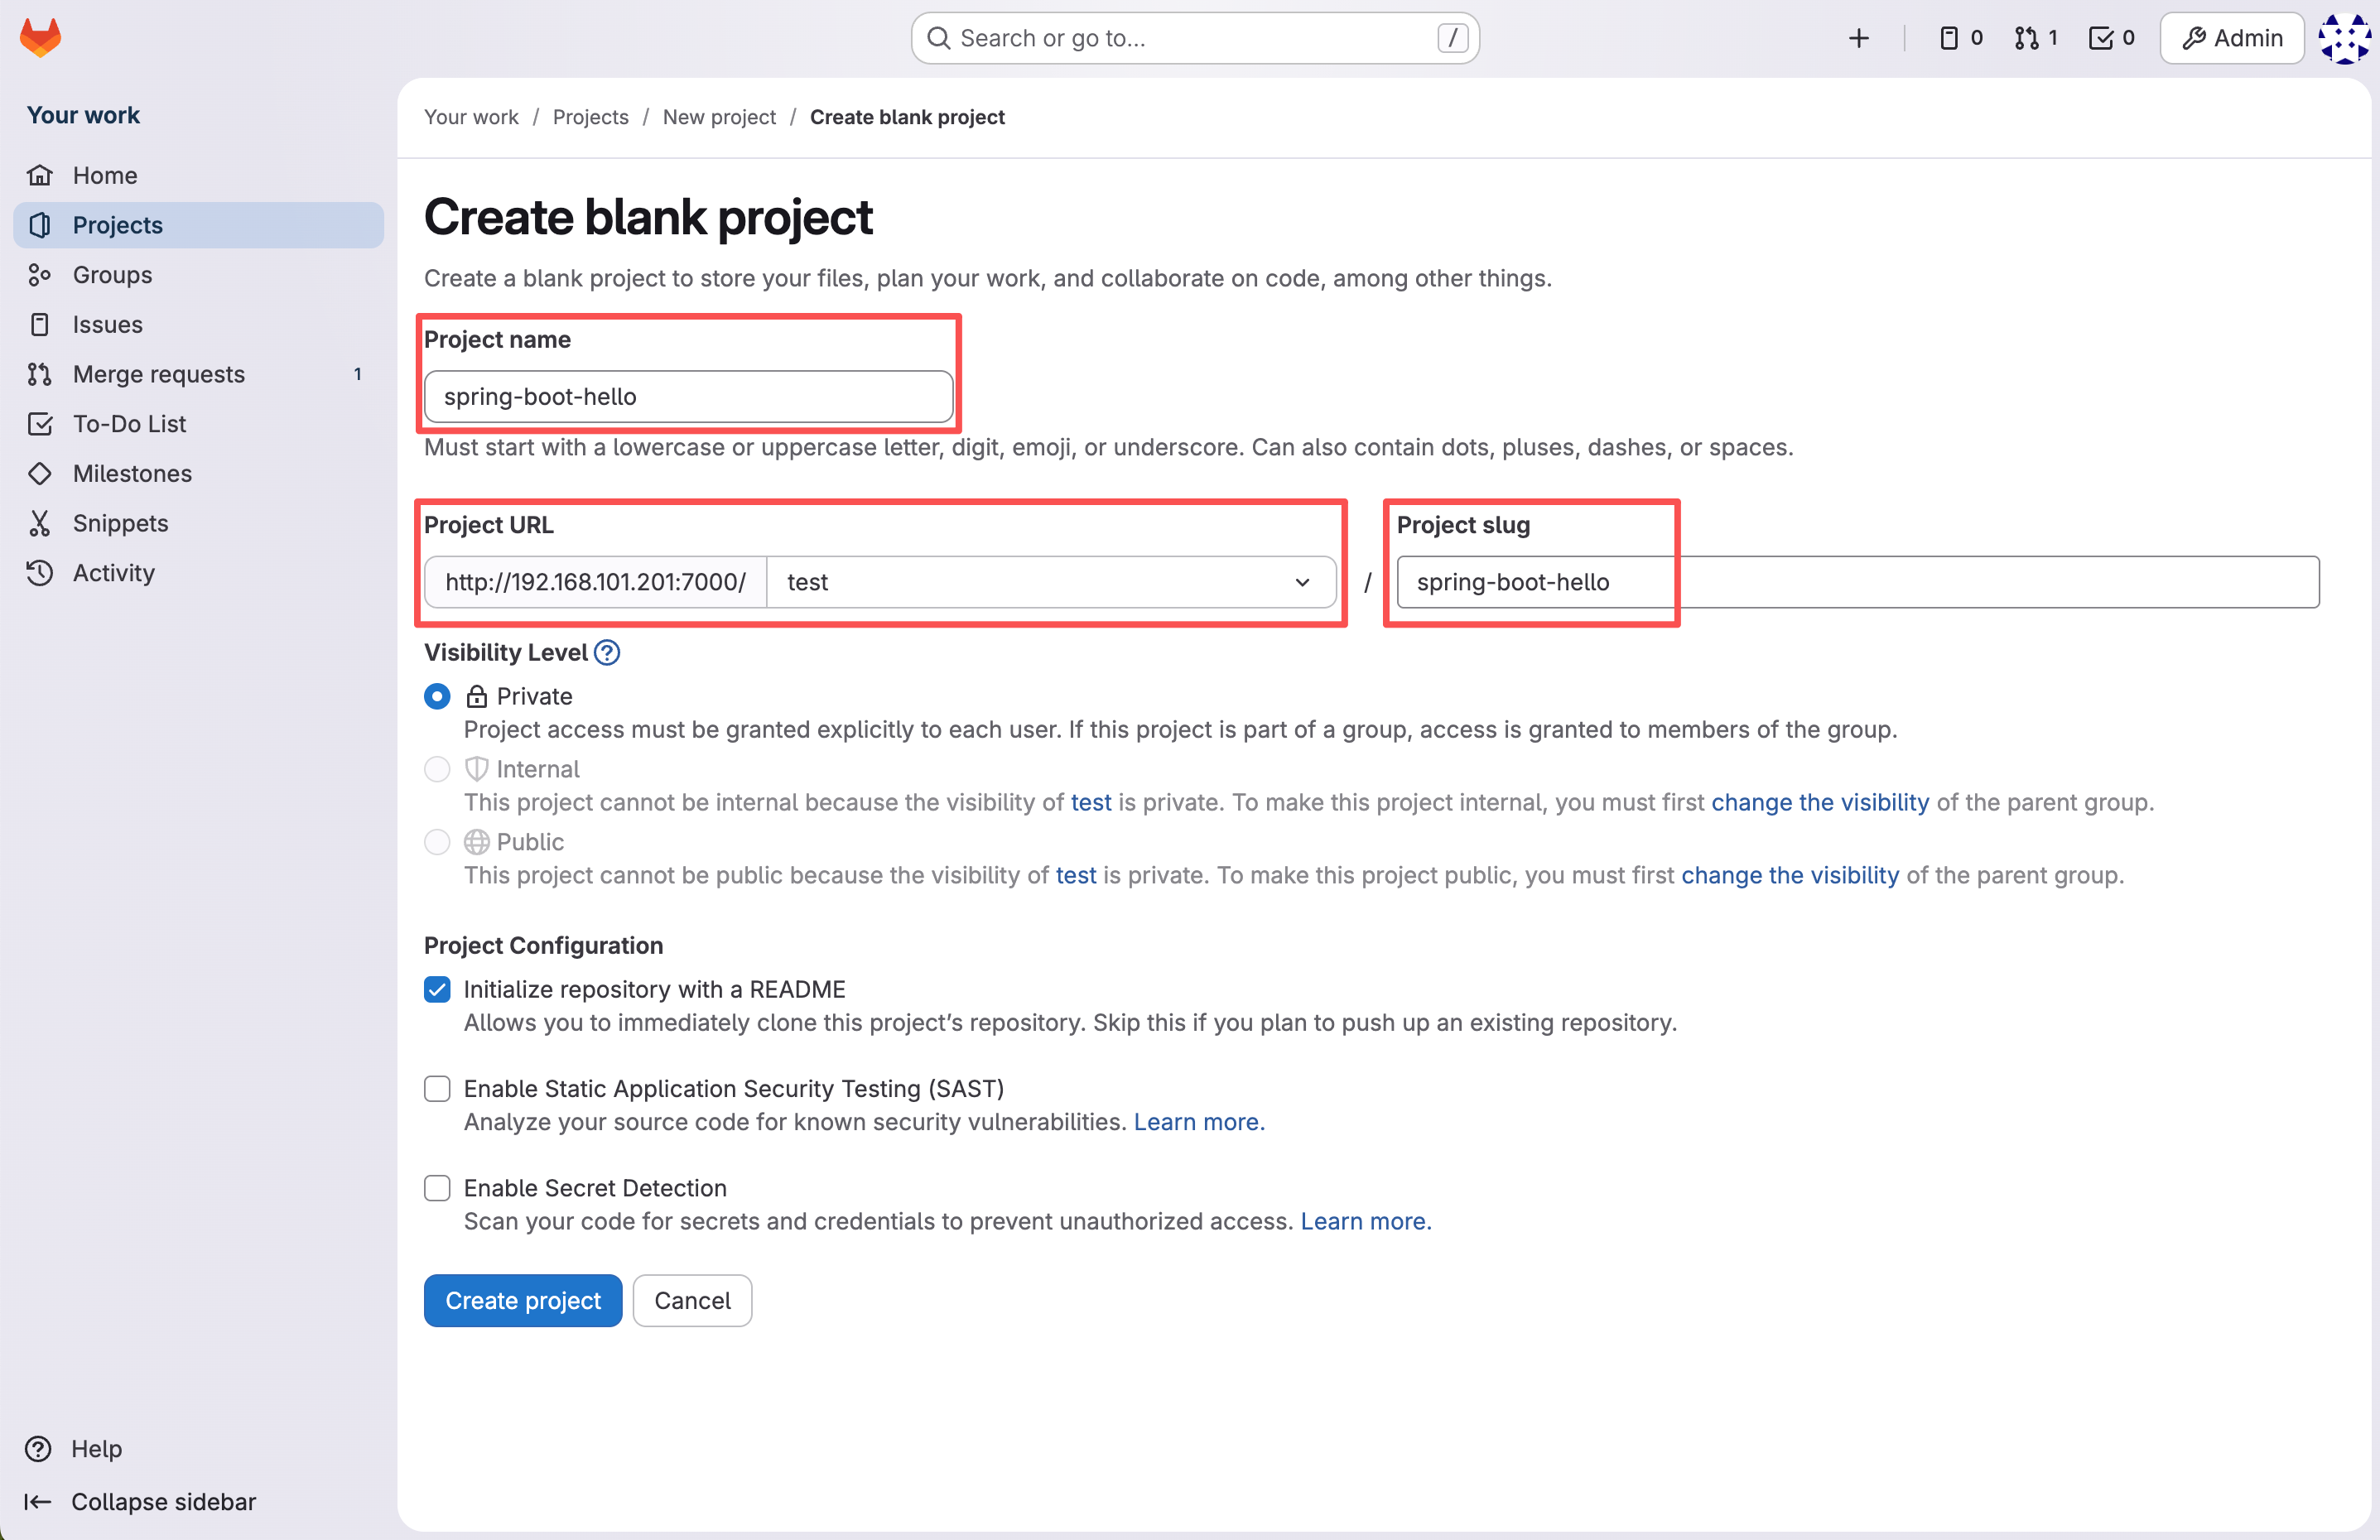Expand the test namespace dropdown

(1050, 582)
